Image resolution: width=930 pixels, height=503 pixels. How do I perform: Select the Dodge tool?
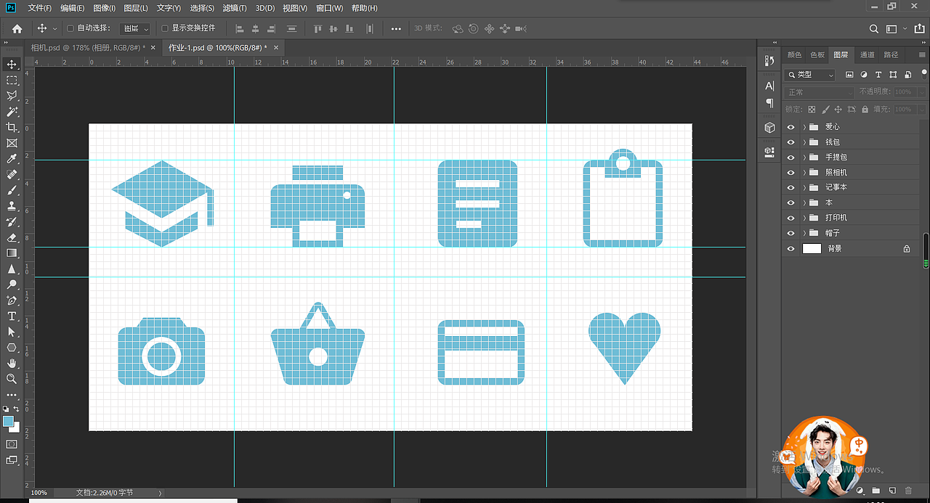pyautogui.click(x=12, y=285)
